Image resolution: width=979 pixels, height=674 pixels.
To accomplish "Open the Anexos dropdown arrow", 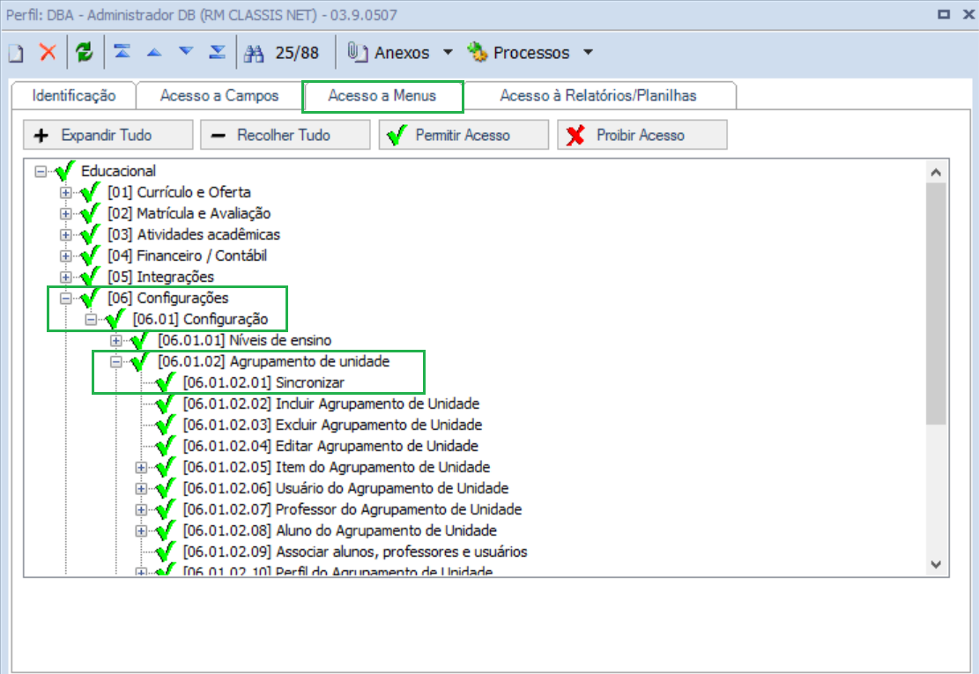I will 448,53.
